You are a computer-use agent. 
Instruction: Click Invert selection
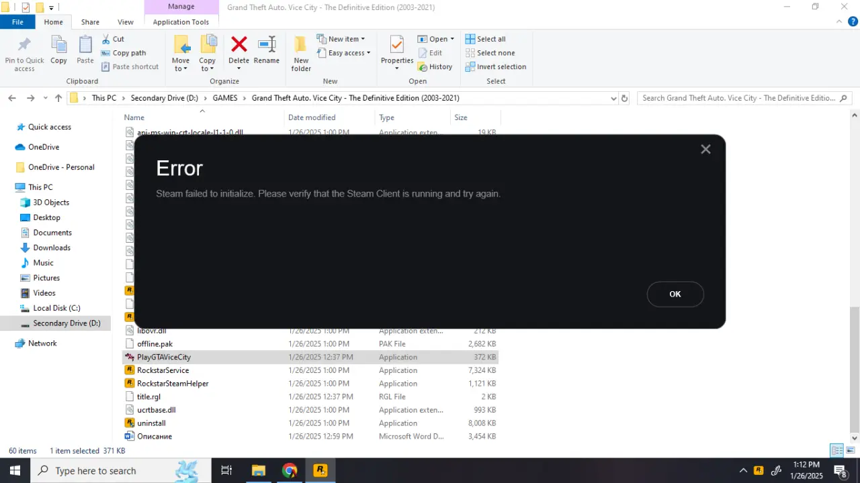point(496,66)
